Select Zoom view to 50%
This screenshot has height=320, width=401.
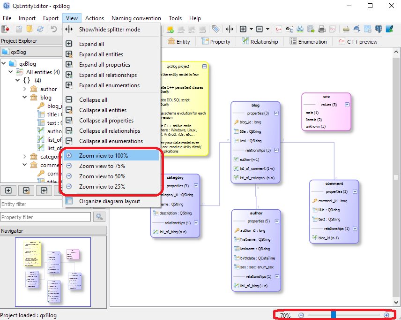pyautogui.click(x=102, y=176)
